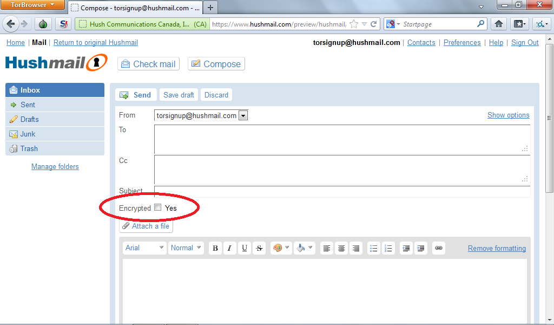Screen dimensions: 554x325
Task: Go to the Junk folder
Action: click(28, 134)
